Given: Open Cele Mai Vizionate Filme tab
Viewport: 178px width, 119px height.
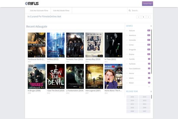Looking at the screenshot, I should click(x=39, y=11).
